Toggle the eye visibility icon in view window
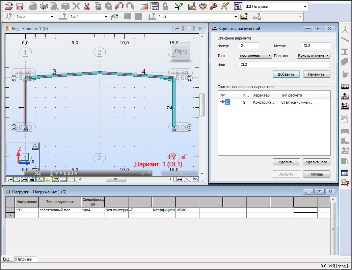The height and width of the screenshot is (270, 352). click(195, 179)
